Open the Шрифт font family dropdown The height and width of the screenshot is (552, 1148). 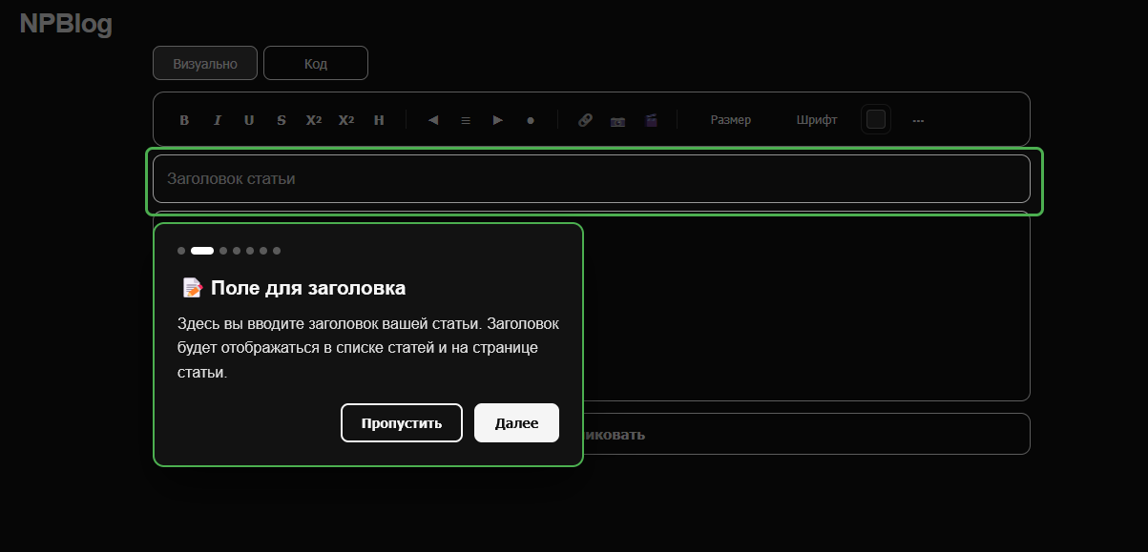[x=817, y=120]
